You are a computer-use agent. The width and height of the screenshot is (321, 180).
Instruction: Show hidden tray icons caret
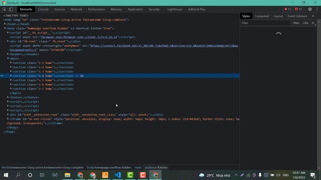coord(236,175)
